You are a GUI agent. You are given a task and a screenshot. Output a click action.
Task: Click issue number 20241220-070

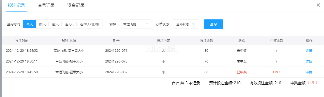point(116,61)
